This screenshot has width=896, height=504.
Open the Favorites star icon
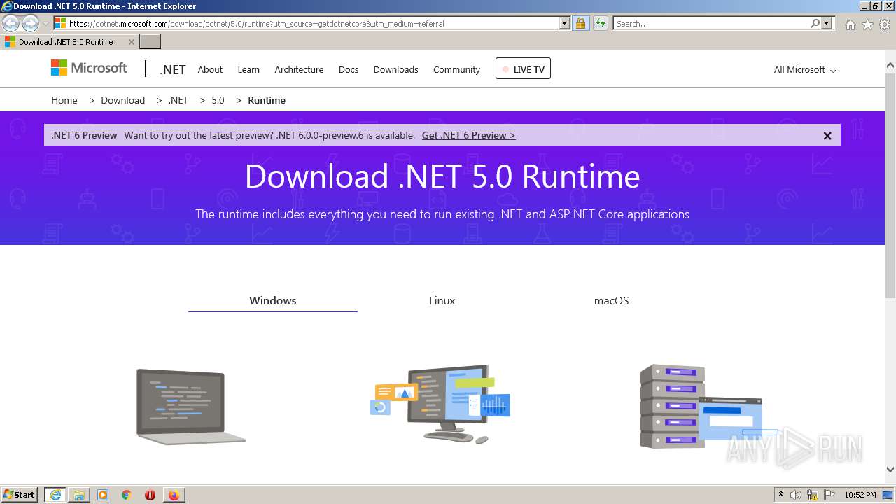(867, 24)
